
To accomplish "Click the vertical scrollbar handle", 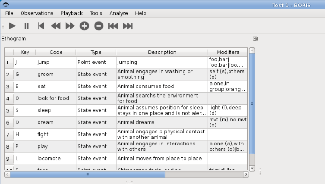I will pyautogui.click(x=252, y=103).
